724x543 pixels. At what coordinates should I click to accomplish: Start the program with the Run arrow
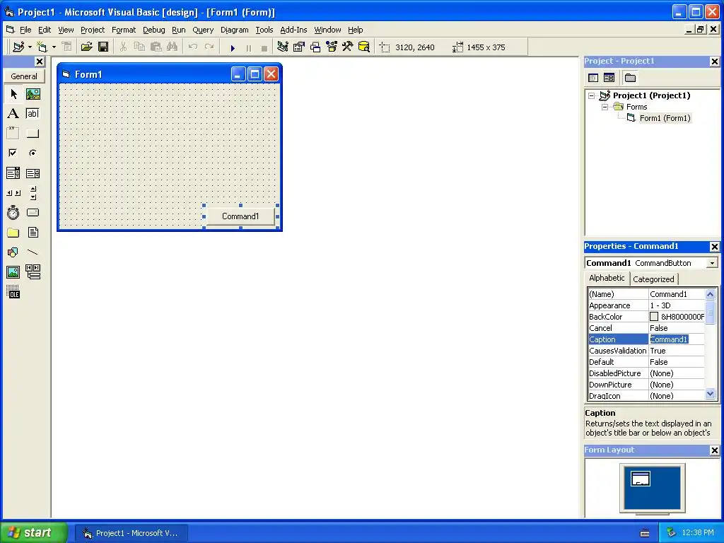[x=233, y=47]
